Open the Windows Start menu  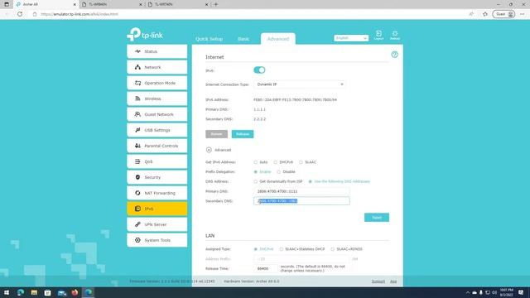pos(7,292)
